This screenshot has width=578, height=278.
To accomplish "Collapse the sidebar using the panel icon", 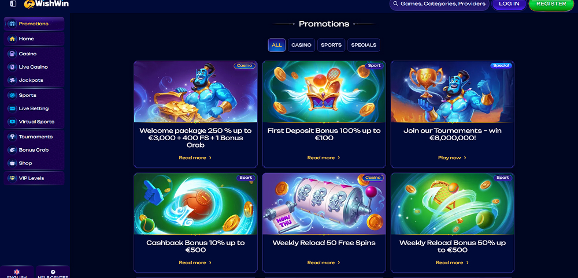I will [13, 3].
